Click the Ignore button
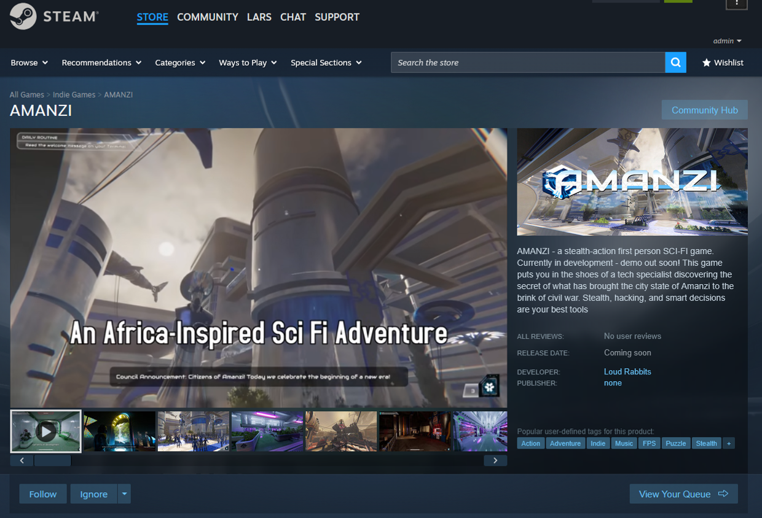 [x=94, y=494]
